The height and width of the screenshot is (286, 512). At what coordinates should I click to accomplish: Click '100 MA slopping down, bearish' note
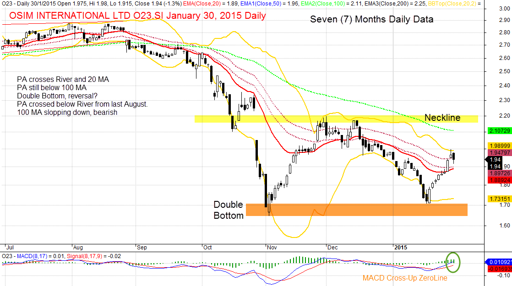(x=67, y=113)
